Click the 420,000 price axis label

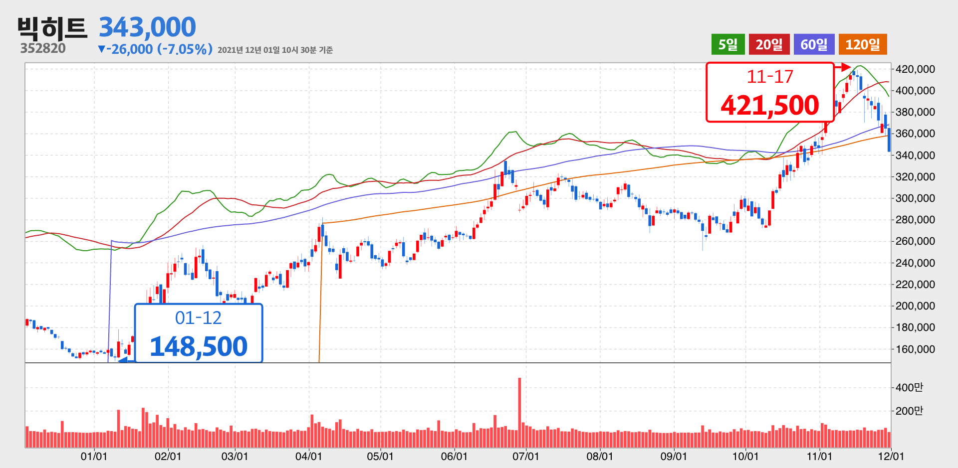pyautogui.click(x=915, y=69)
